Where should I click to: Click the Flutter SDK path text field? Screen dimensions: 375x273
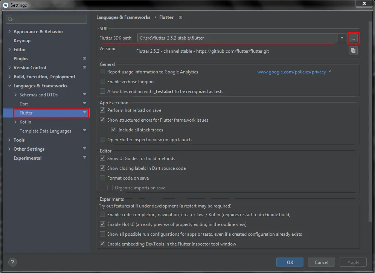pos(238,38)
